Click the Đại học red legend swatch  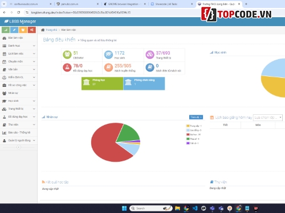[x=188, y=135]
